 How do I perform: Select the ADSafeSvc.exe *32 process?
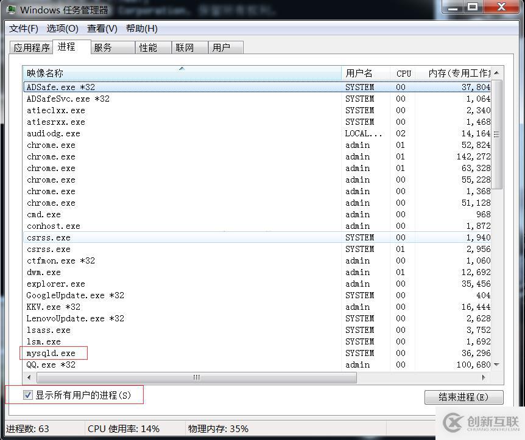pos(257,99)
